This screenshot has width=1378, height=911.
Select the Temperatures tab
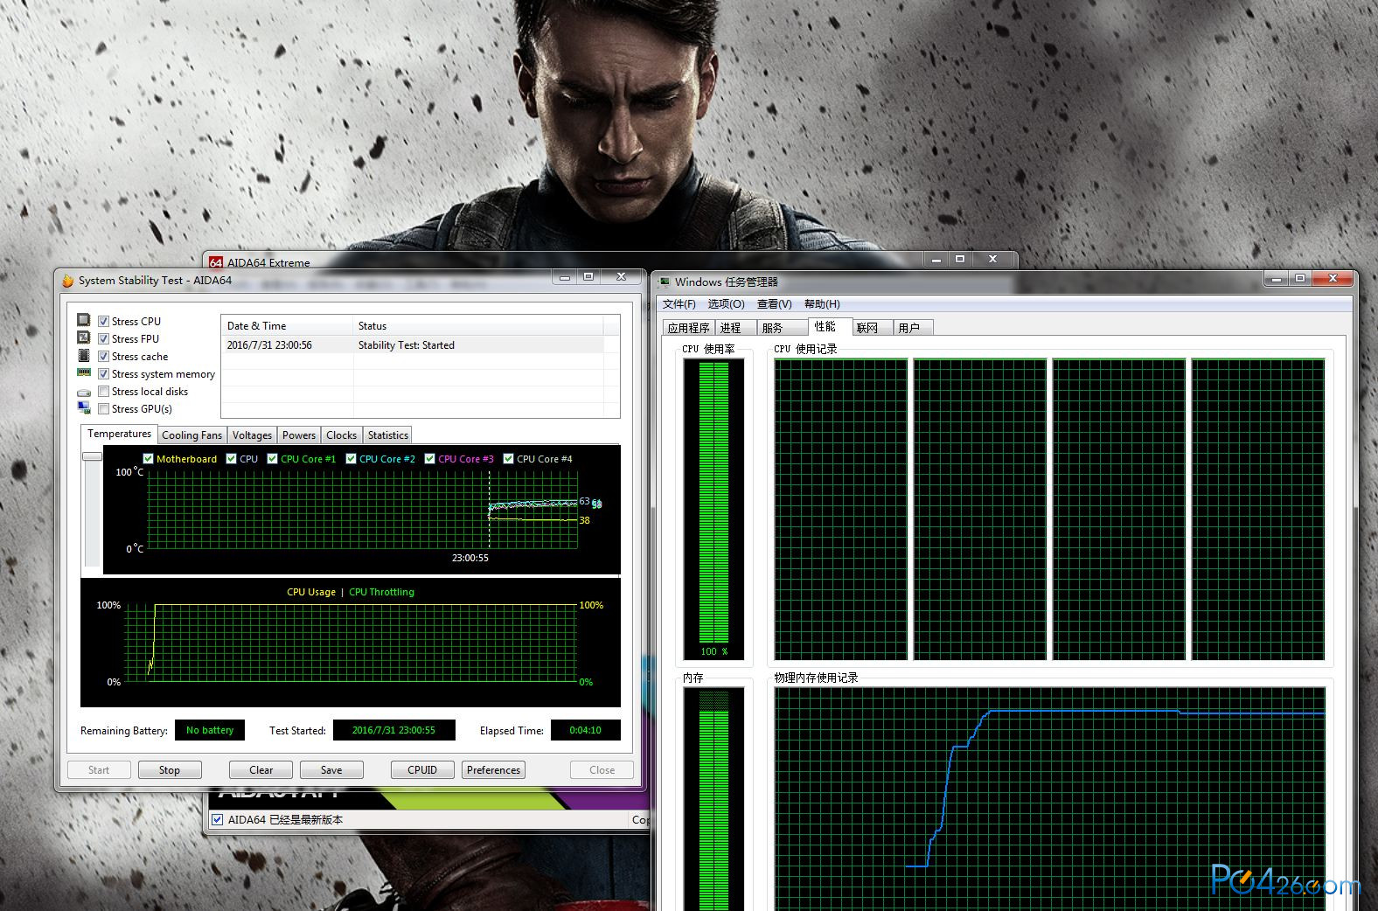[119, 434]
